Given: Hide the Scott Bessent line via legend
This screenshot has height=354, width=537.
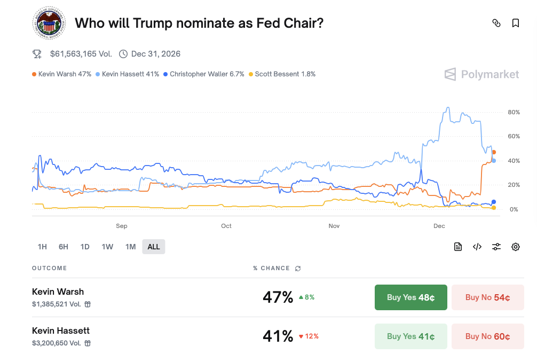Looking at the screenshot, I should point(282,74).
